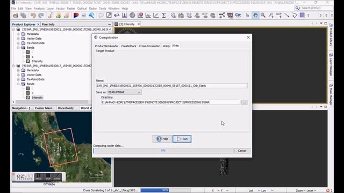Viewport: 344px width, 193px height.
Task: Minimize the Product Explorer panel
Action: [x=110, y=24]
